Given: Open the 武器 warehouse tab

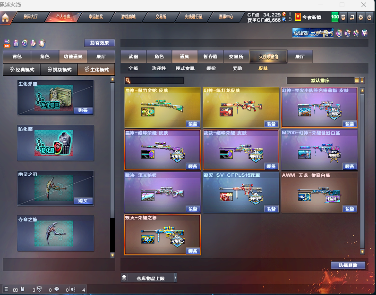Looking at the screenshot, I should point(133,57).
